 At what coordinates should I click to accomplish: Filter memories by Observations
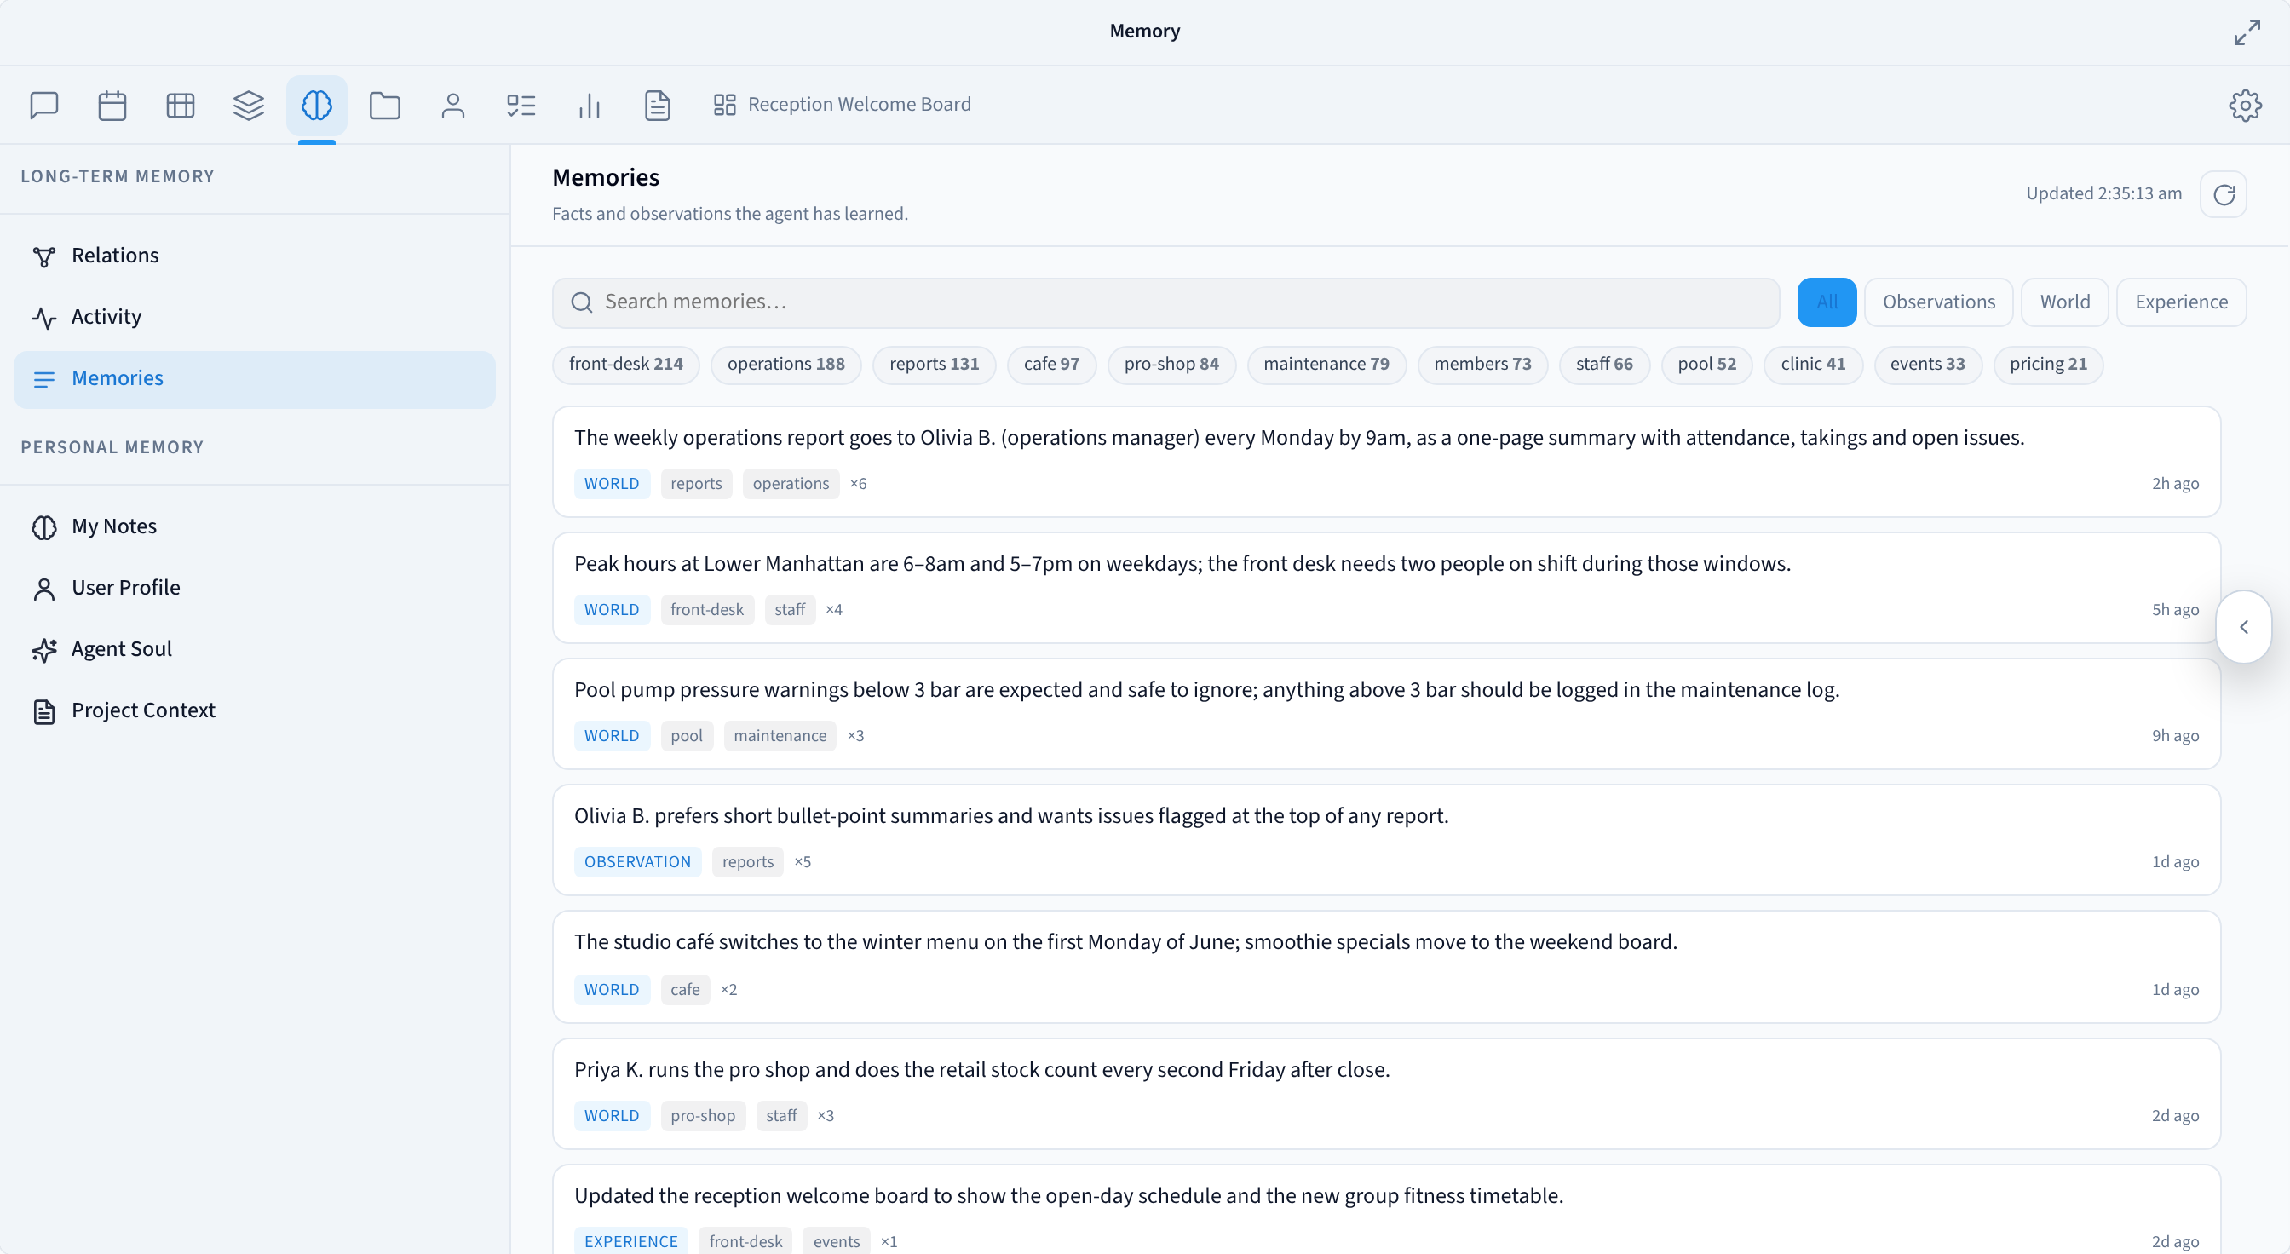tap(1939, 302)
